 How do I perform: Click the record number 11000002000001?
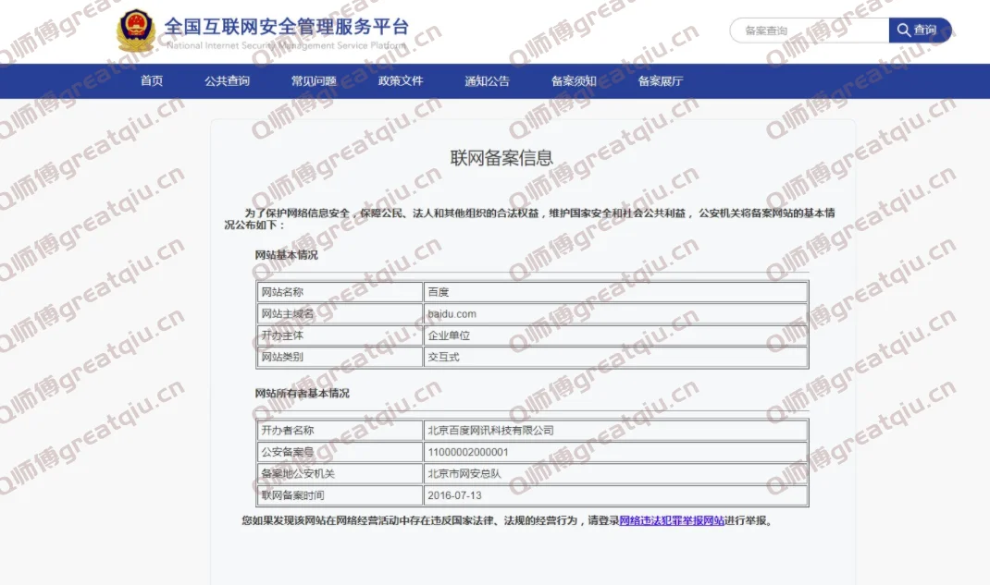467,453
